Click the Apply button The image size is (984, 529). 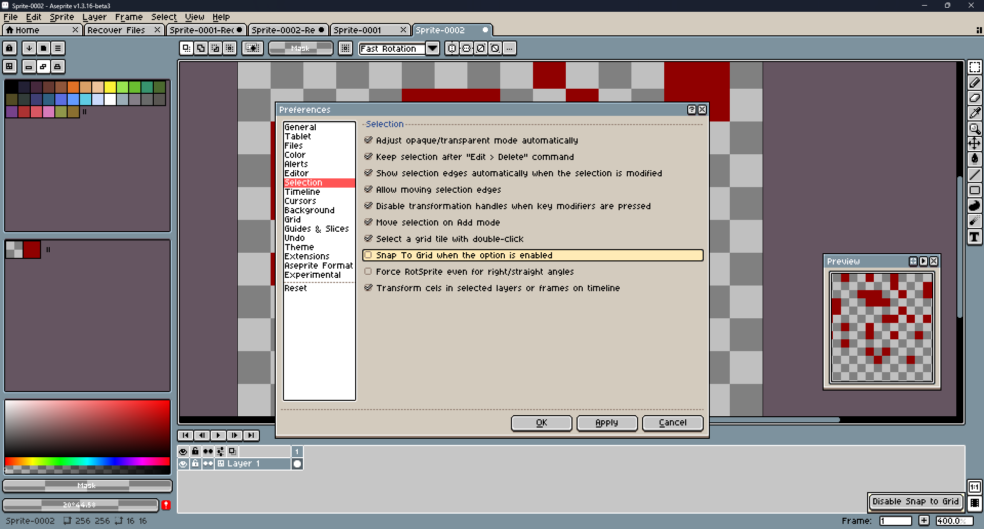coord(607,423)
